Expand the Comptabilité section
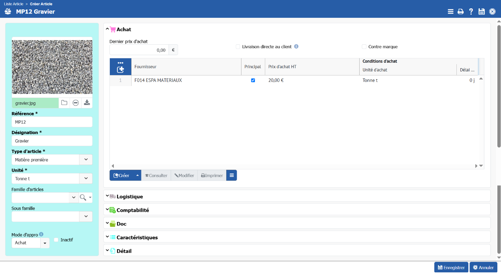The height and width of the screenshot is (276, 501). [132, 210]
